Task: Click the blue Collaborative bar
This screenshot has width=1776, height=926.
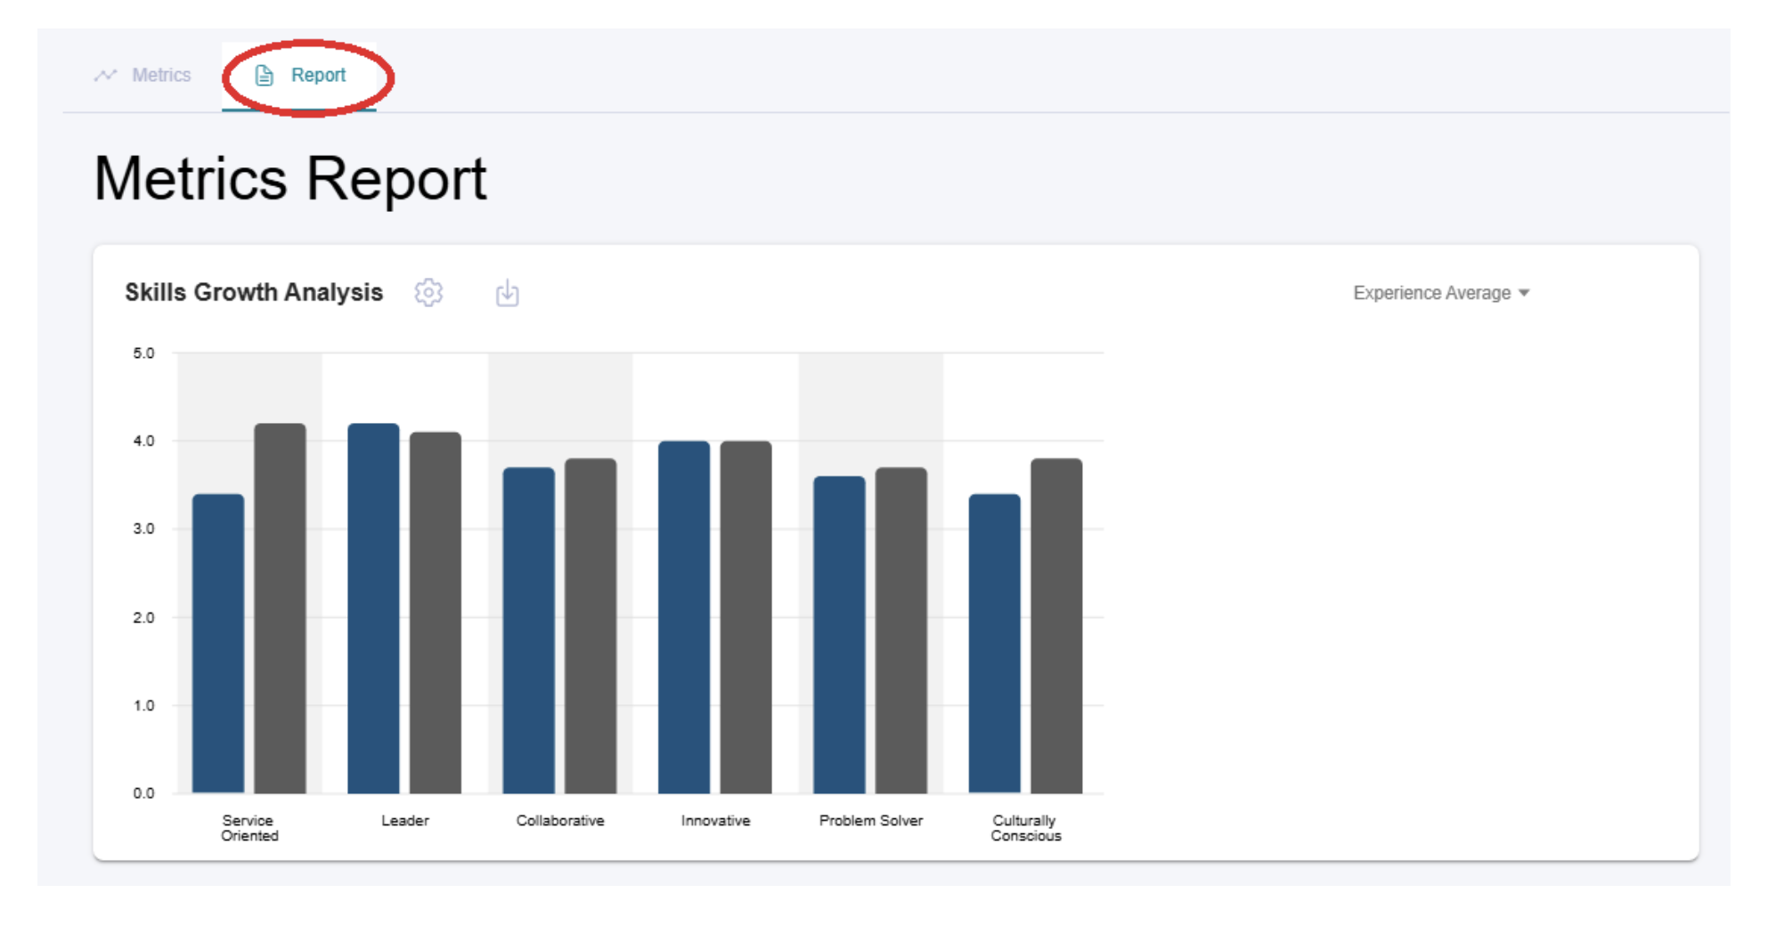Action: (x=528, y=630)
